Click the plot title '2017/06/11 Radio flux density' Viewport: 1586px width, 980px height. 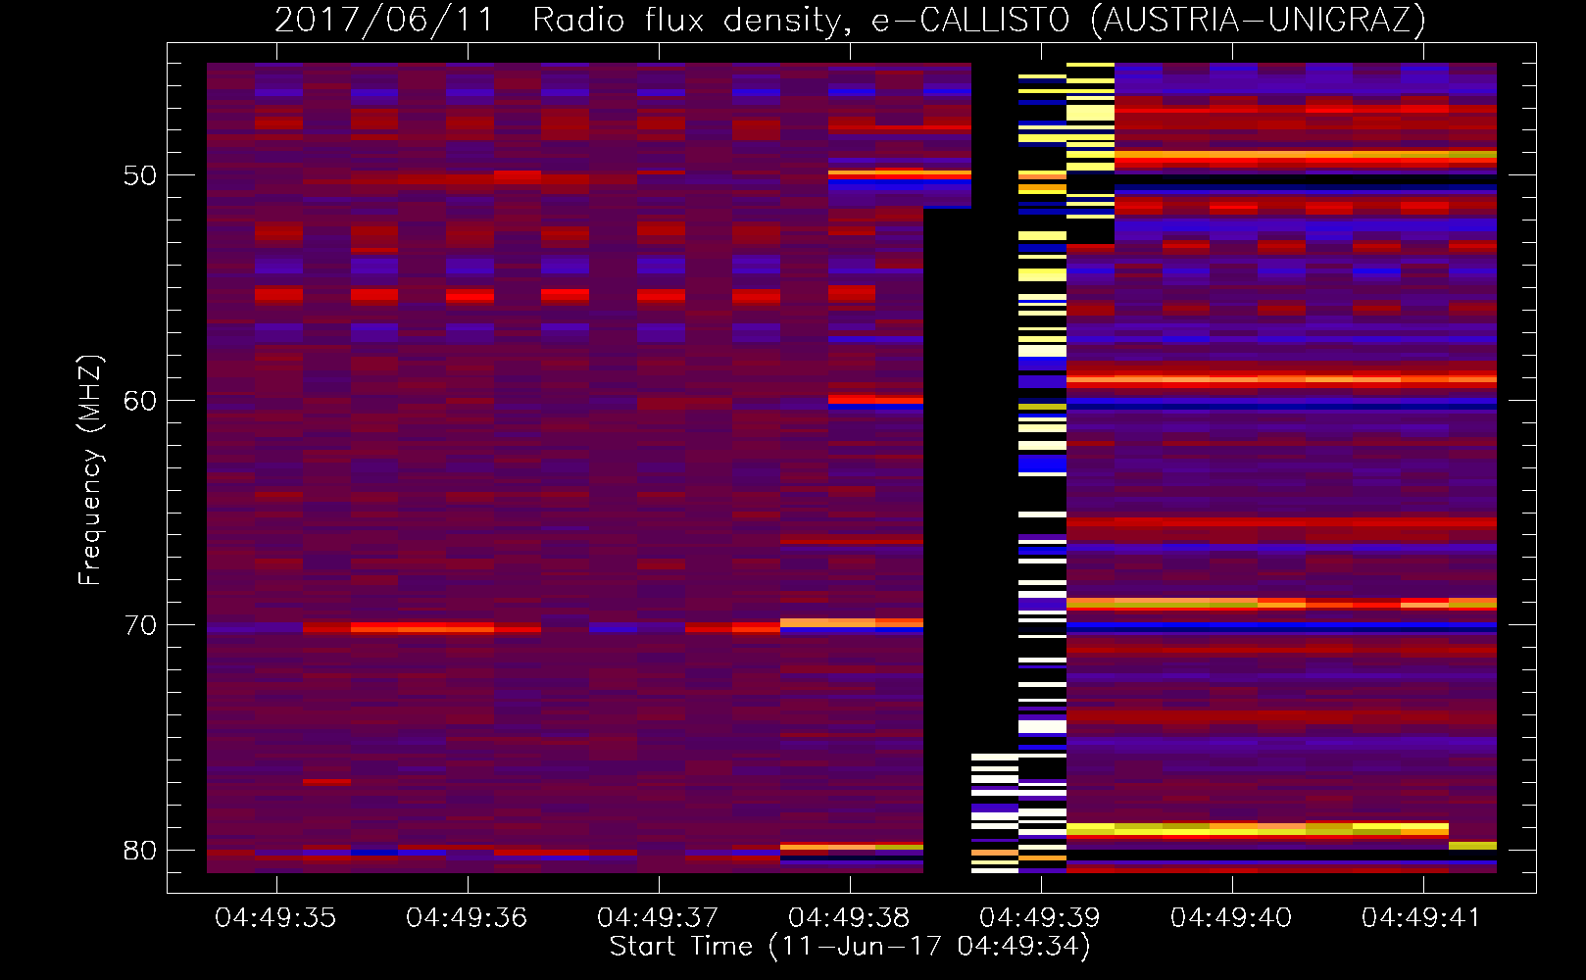[x=850, y=20]
